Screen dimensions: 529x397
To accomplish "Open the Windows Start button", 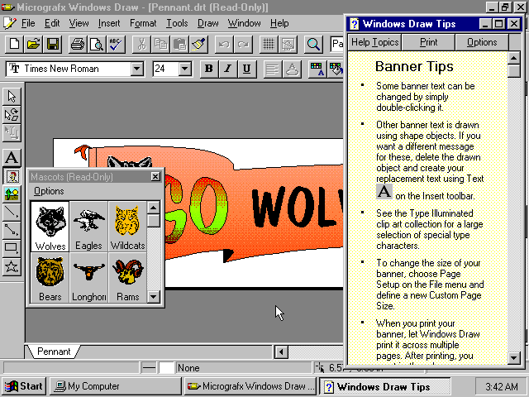I will point(24,386).
